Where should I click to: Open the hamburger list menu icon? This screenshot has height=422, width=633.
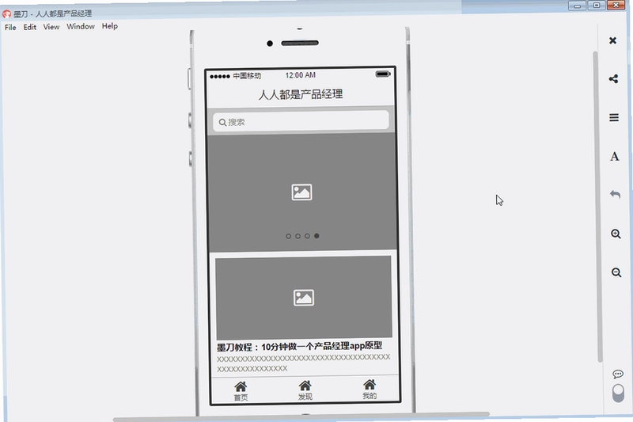coord(614,117)
